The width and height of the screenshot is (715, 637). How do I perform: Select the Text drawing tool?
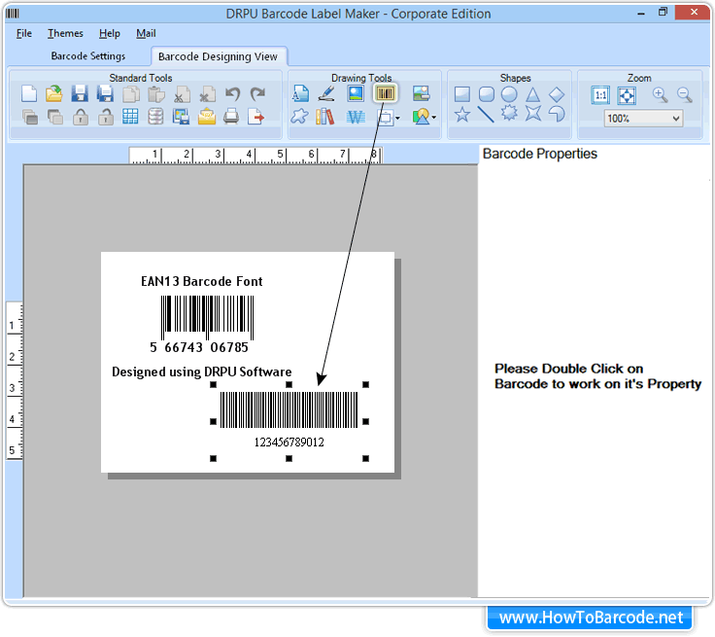point(300,93)
